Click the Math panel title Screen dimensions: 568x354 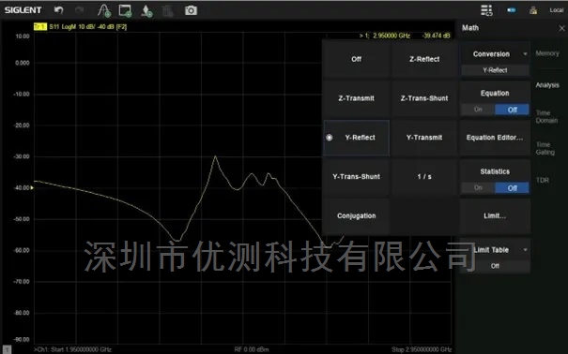[470, 28]
